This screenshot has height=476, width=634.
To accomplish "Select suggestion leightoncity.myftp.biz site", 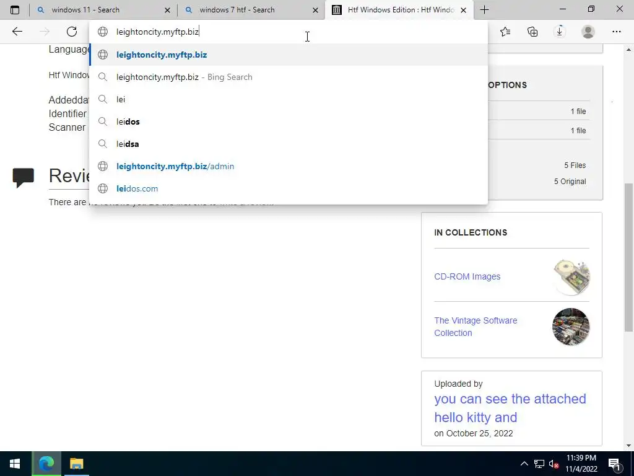I will click(289, 55).
